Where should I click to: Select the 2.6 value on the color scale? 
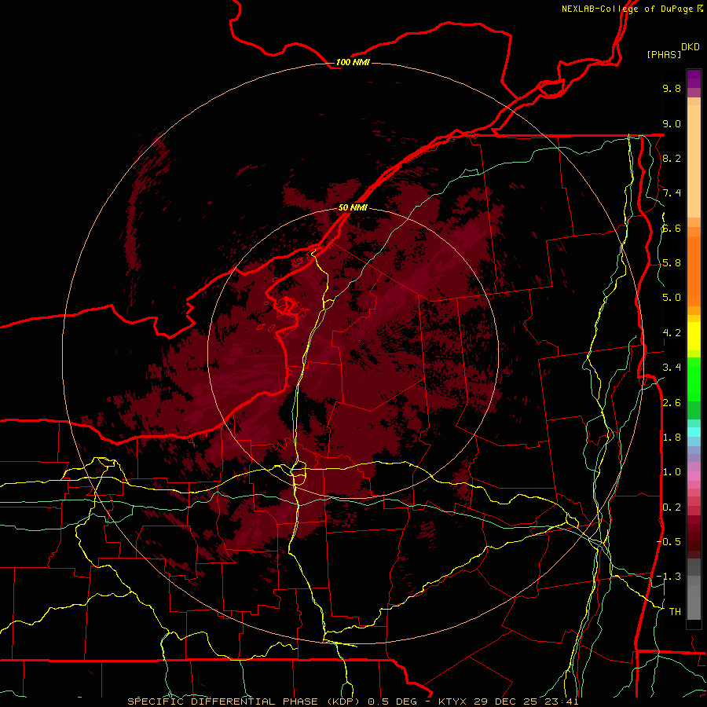tap(672, 403)
